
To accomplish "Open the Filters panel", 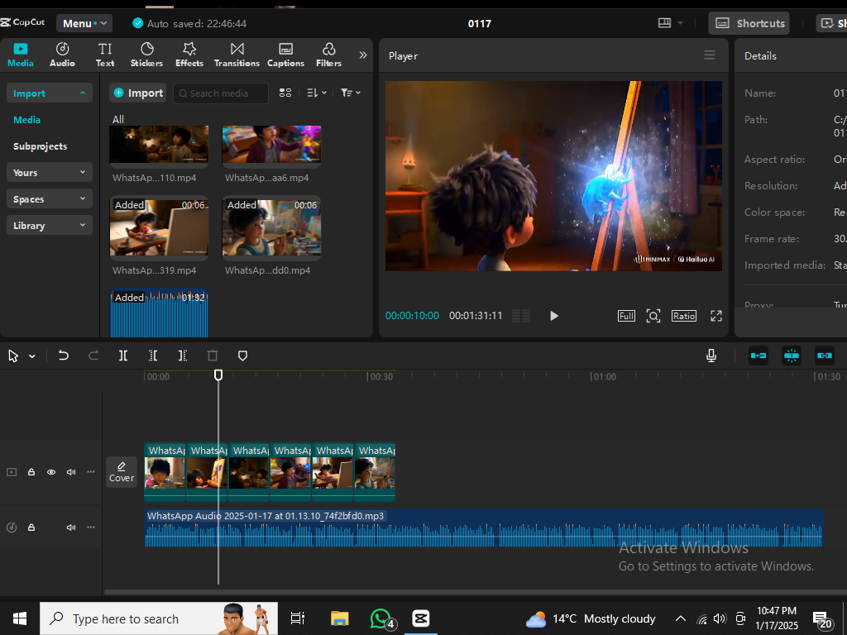I will pyautogui.click(x=328, y=55).
